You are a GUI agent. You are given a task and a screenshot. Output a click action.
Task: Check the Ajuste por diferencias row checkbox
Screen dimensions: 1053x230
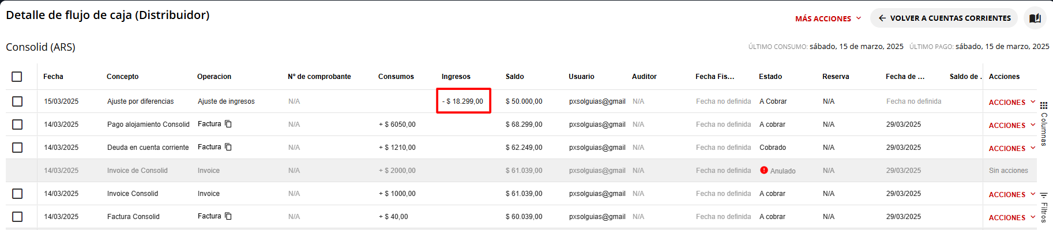(17, 101)
